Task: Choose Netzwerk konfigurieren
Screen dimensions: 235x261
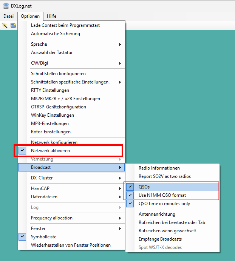Action: [54, 142]
